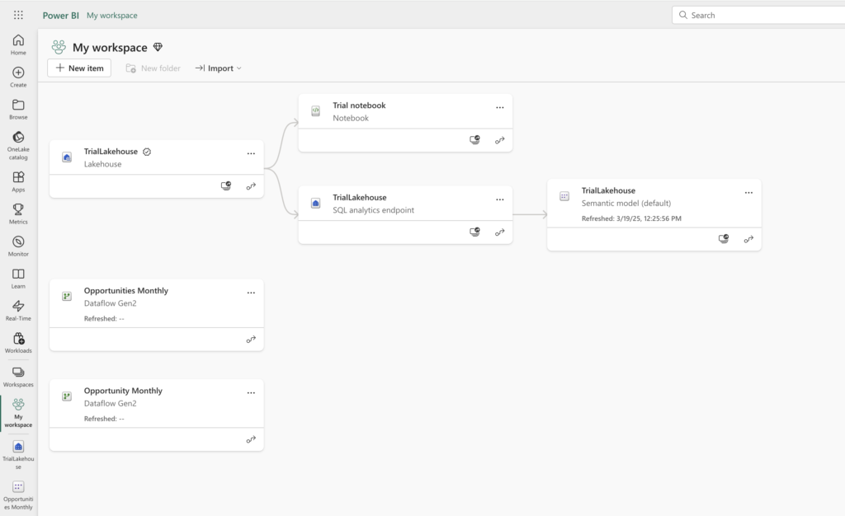Open Monitor in left sidebar
Image resolution: width=845 pixels, height=516 pixels.
18,246
